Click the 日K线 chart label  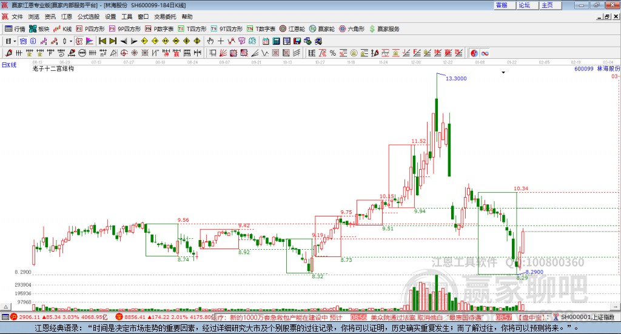[9, 65]
